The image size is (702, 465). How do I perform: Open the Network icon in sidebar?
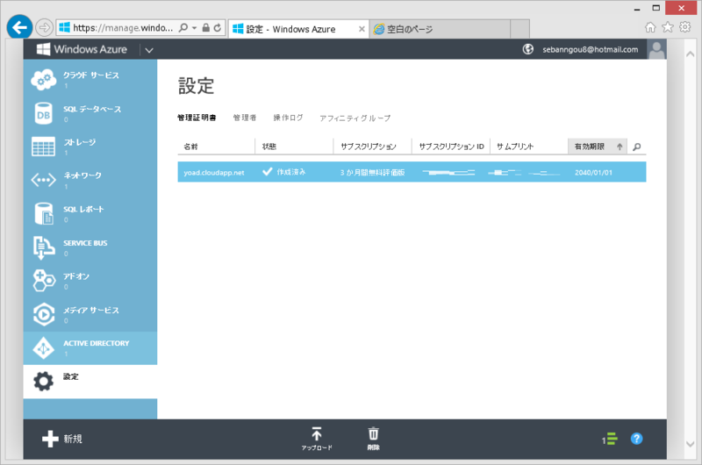point(43,180)
